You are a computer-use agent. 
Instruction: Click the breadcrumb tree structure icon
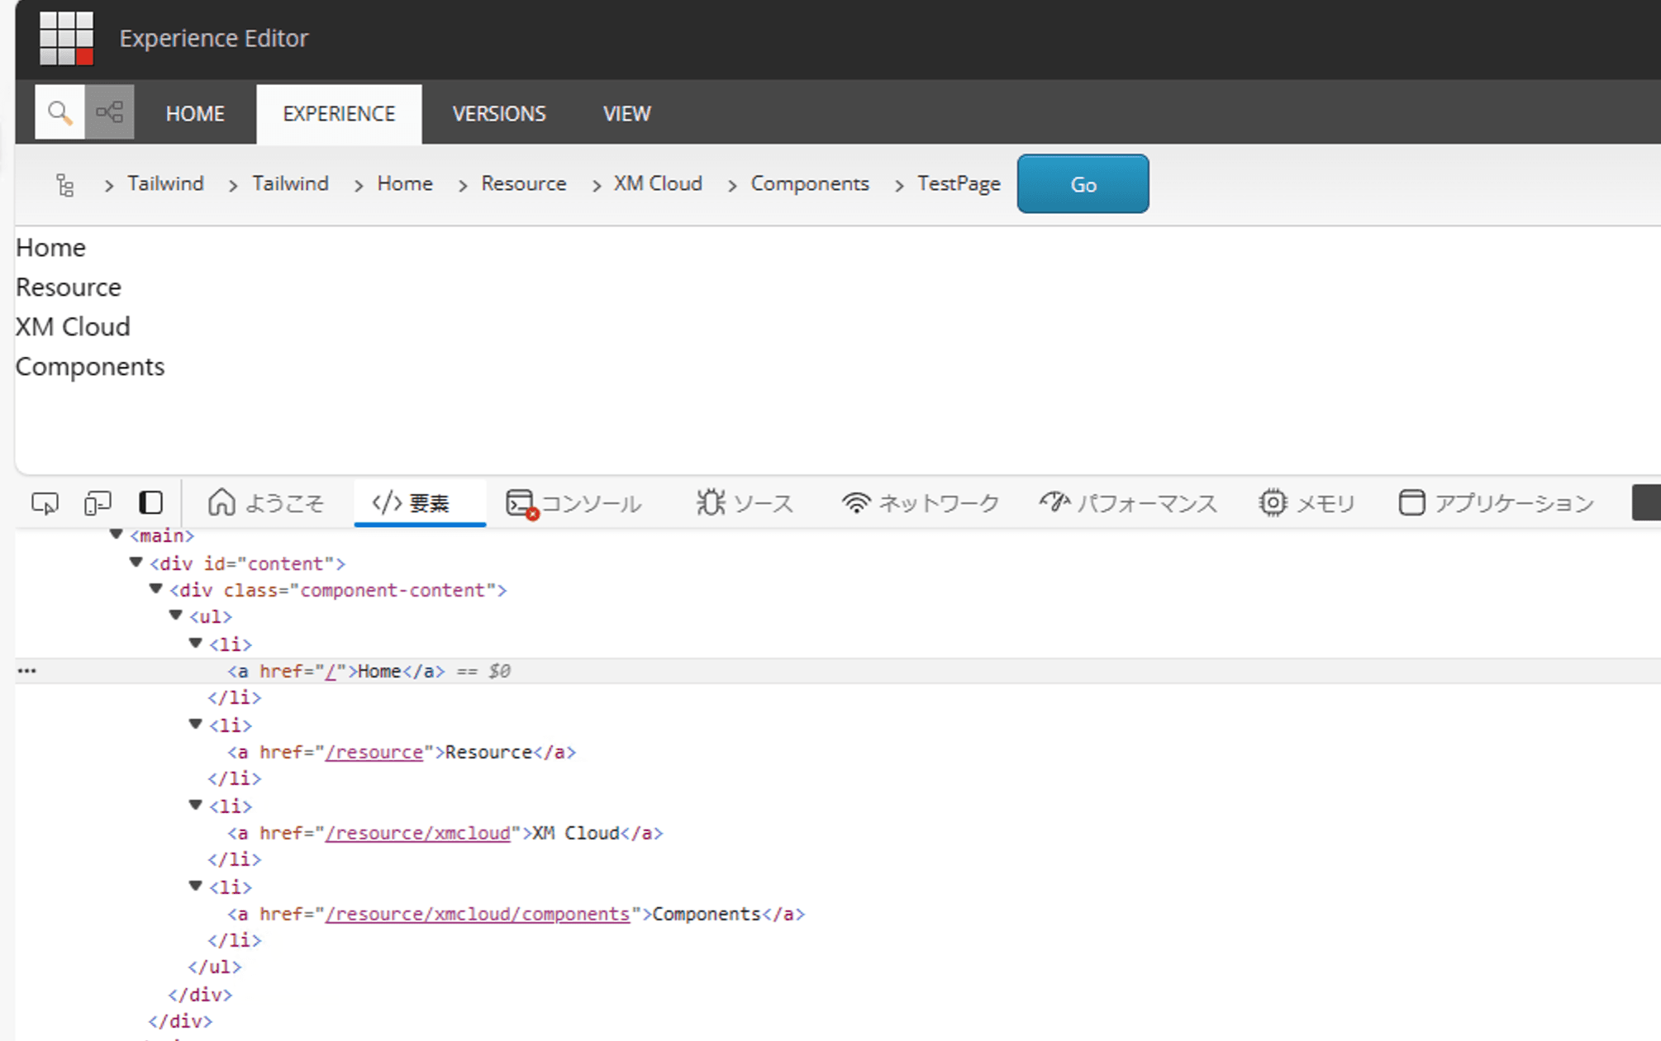tap(64, 185)
